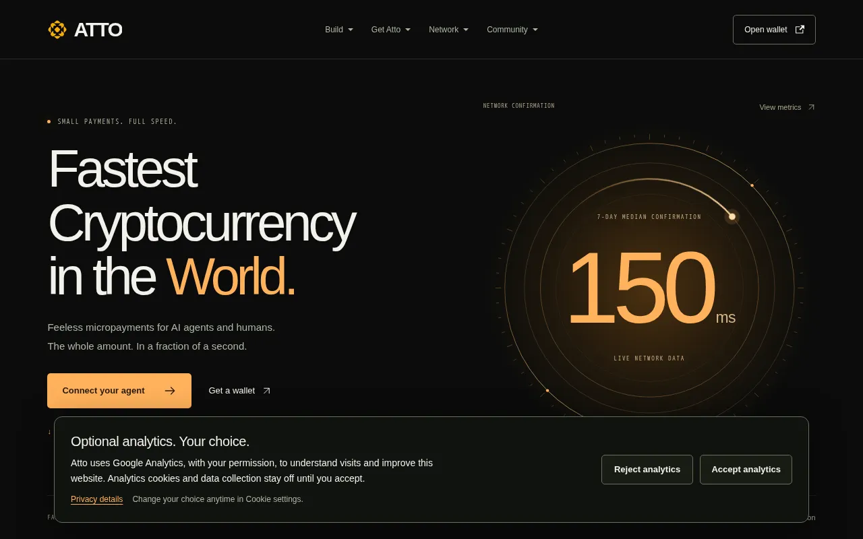
Task: Open the Privacy details link
Action: (x=96, y=499)
